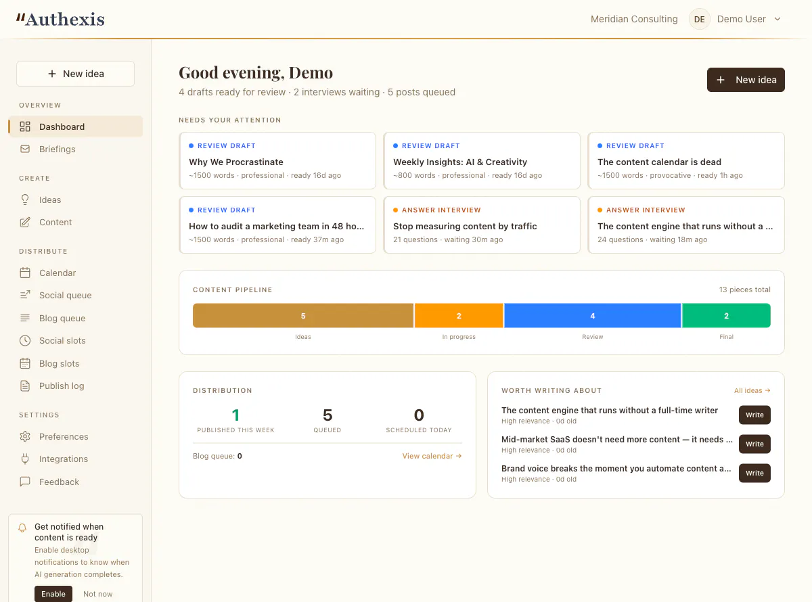Click the Integrations plug icon

(x=25, y=459)
